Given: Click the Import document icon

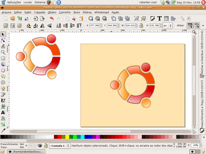Looking at the screenshot, I should click(36, 19).
